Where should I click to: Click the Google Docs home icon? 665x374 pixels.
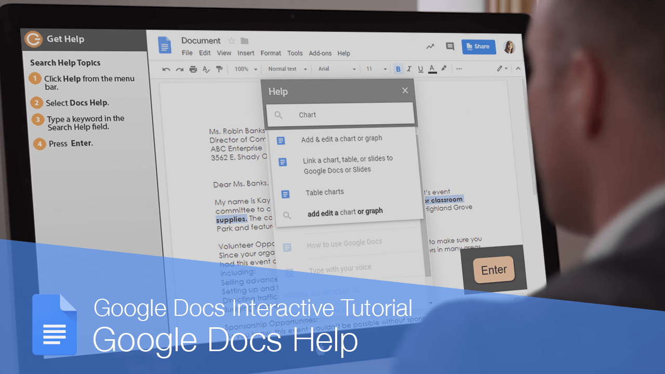(165, 46)
